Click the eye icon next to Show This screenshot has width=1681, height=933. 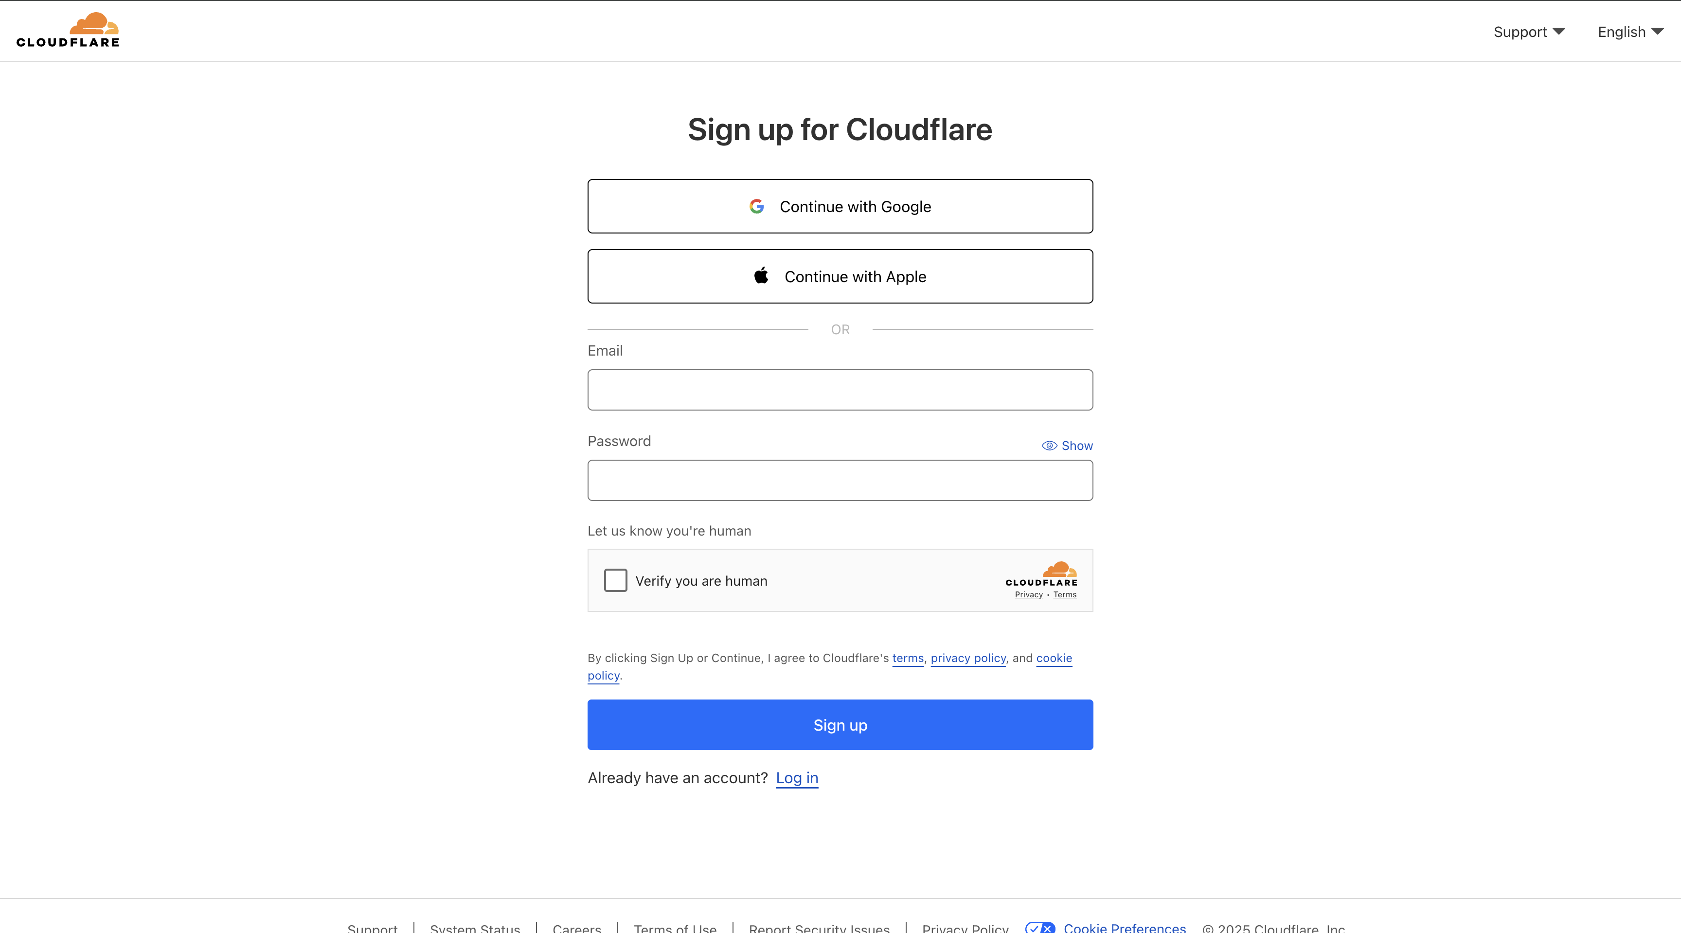click(1049, 446)
